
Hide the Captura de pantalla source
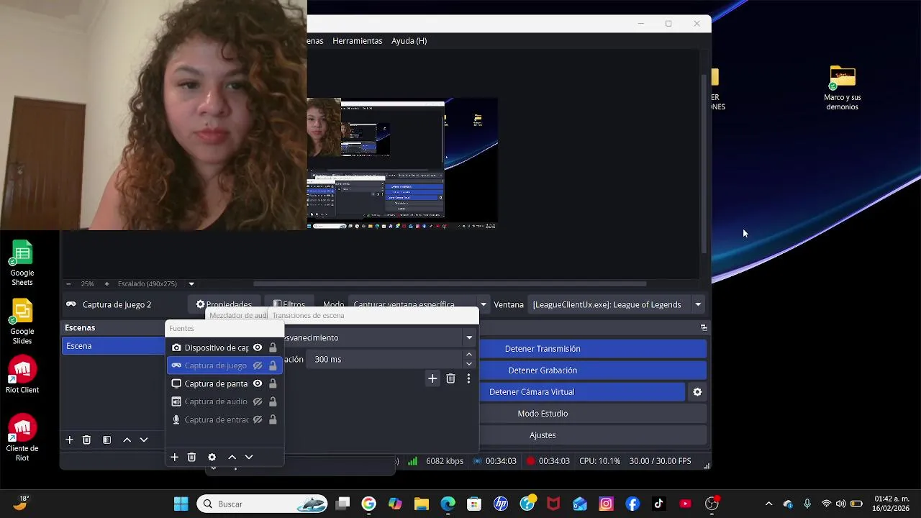tap(258, 383)
